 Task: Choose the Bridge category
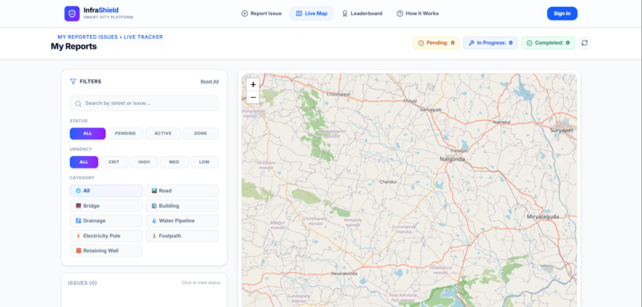(x=107, y=206)
